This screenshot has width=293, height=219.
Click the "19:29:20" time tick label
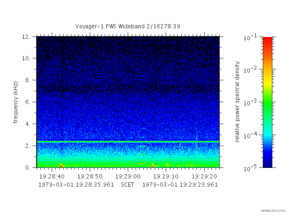pyautogui.click(x=204, y=177)
